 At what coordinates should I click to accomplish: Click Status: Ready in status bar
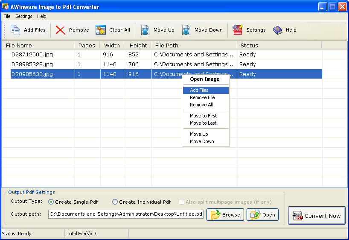17,234
